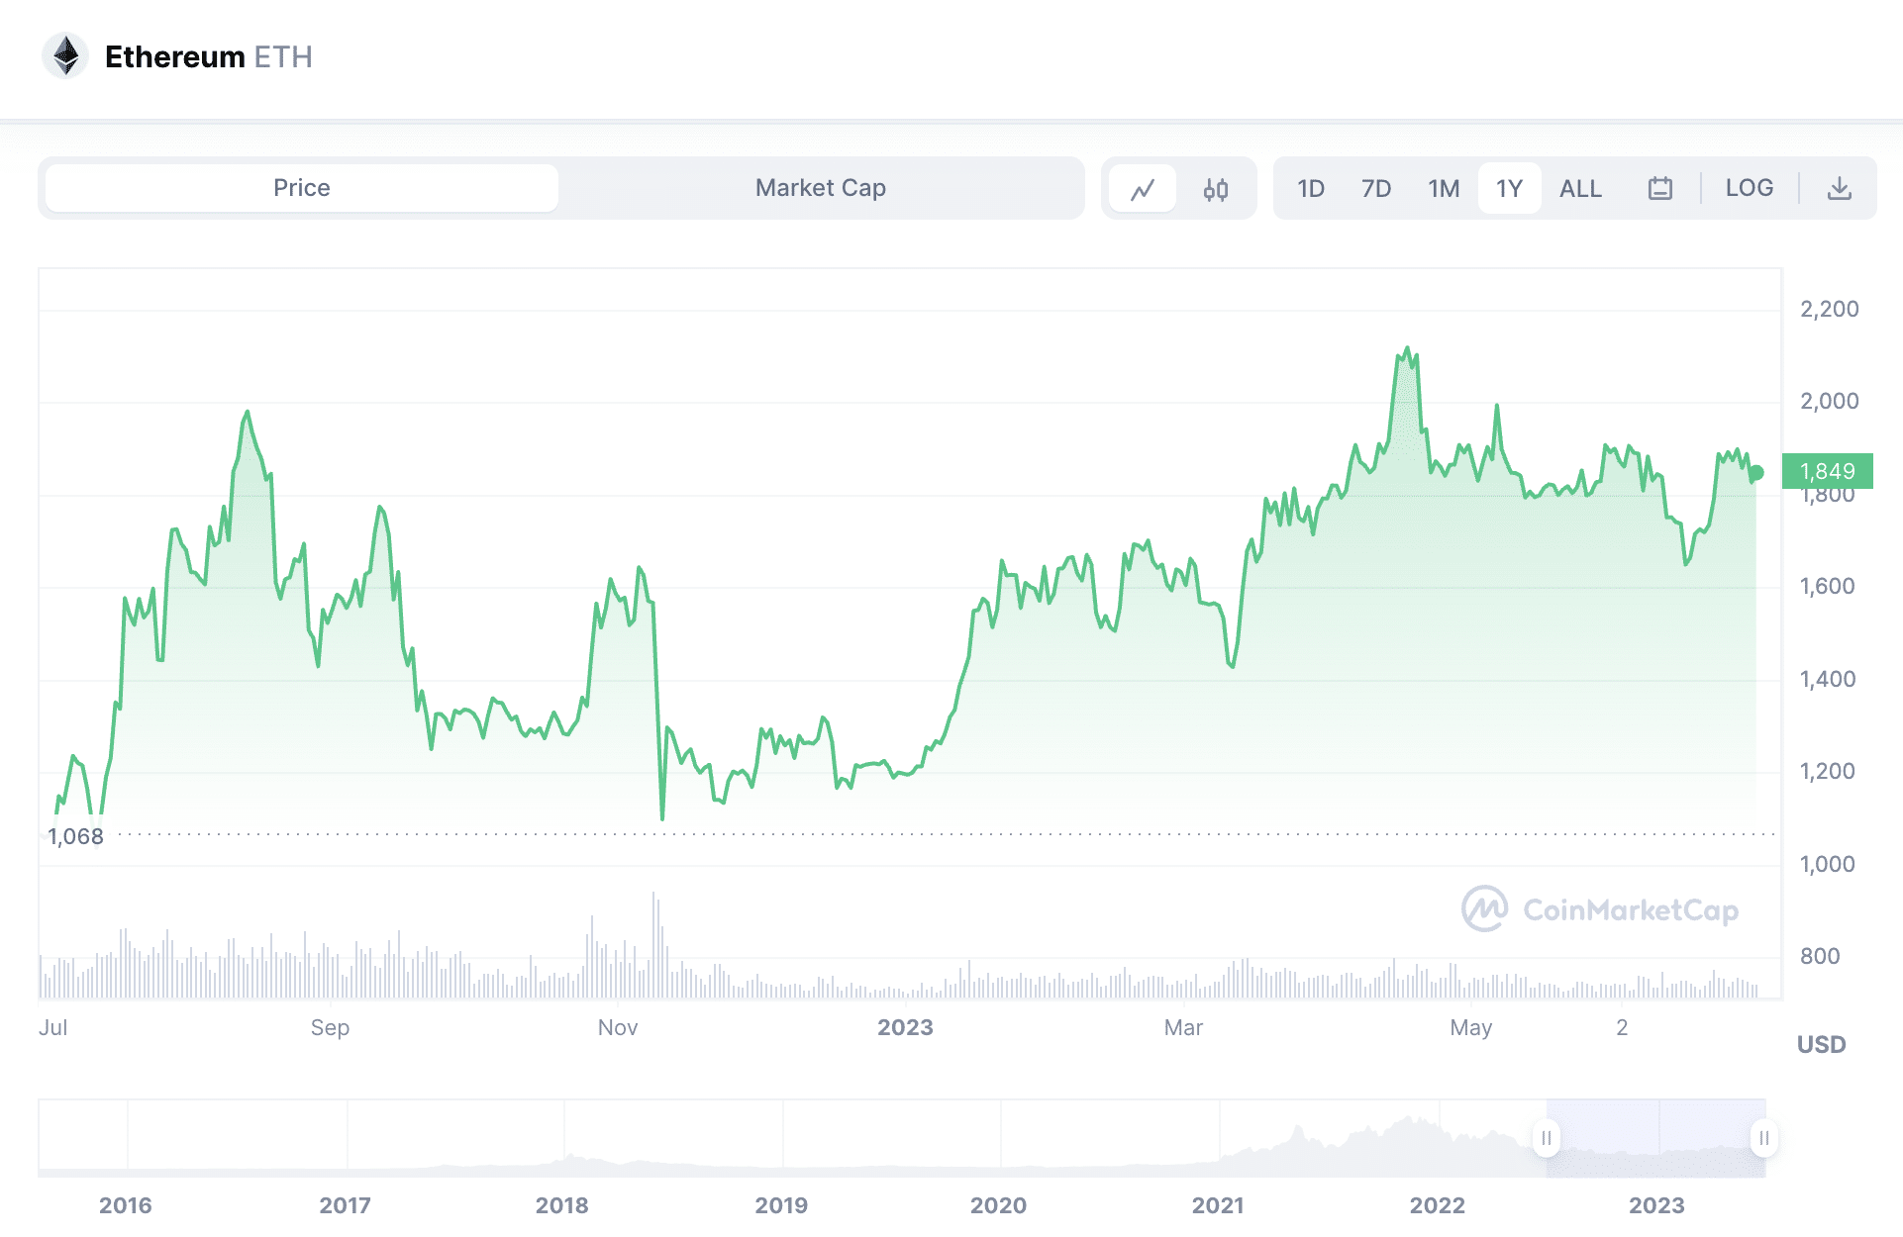Choose the 1M time range
This screenshot has width=1903, height=1237.
(1444, 188)
